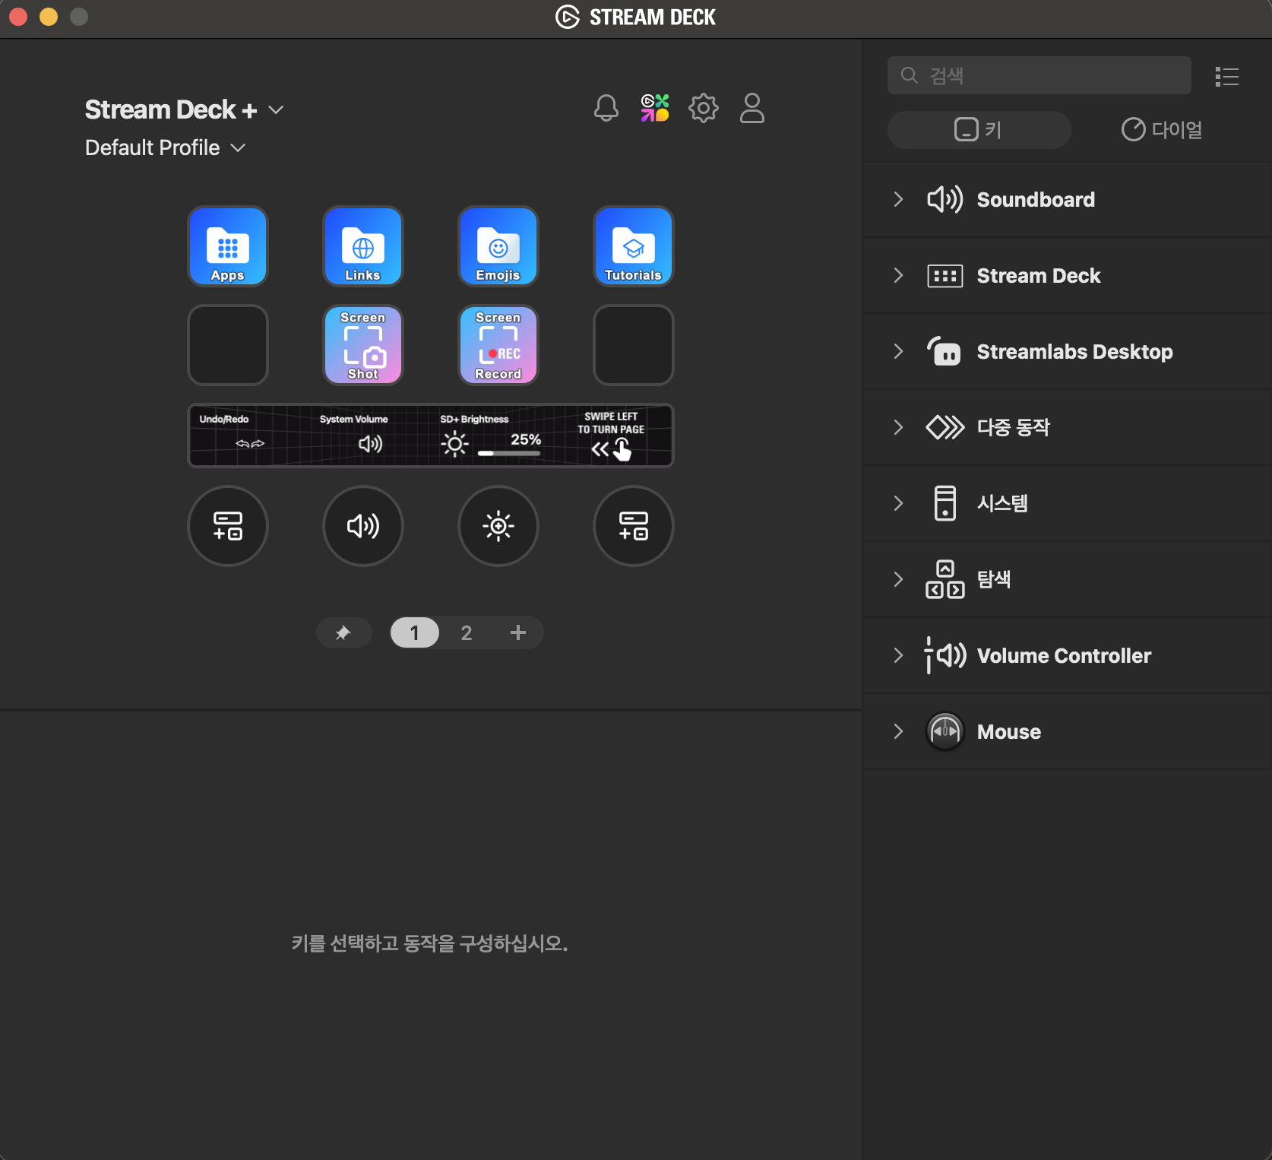The image size is (1272, 1160).
Task: Switch to the 다이얼 tab
Action: [x=1163, y=130]
